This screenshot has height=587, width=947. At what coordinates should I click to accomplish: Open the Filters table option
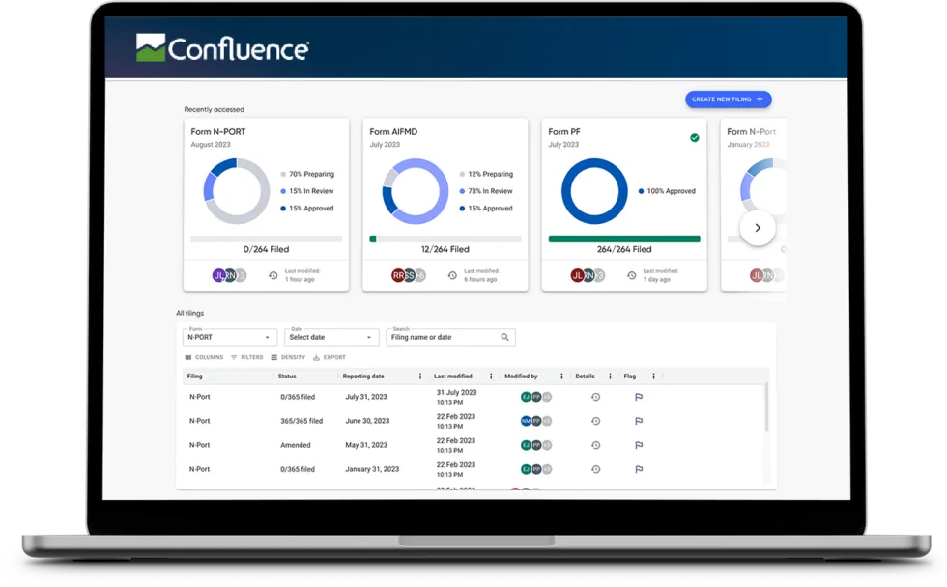pyautogui.click(x=247, y=358)
